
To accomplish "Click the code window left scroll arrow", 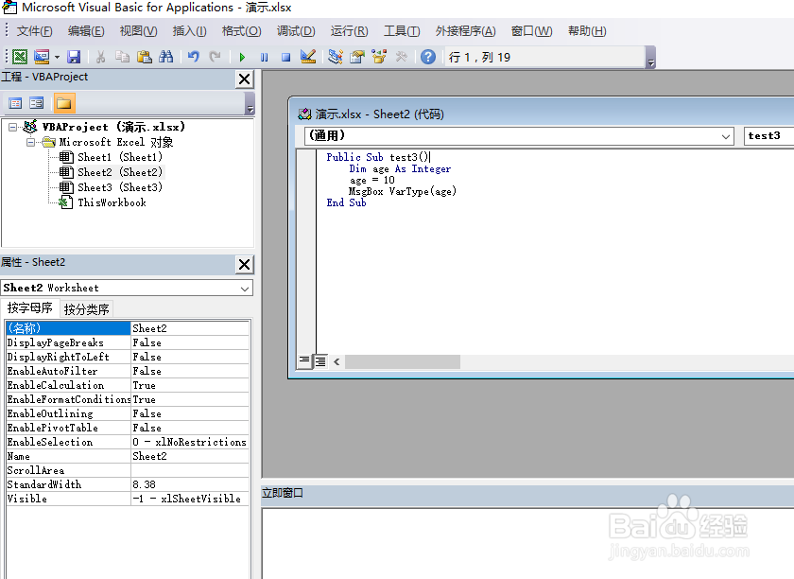I will click(337, 362).
